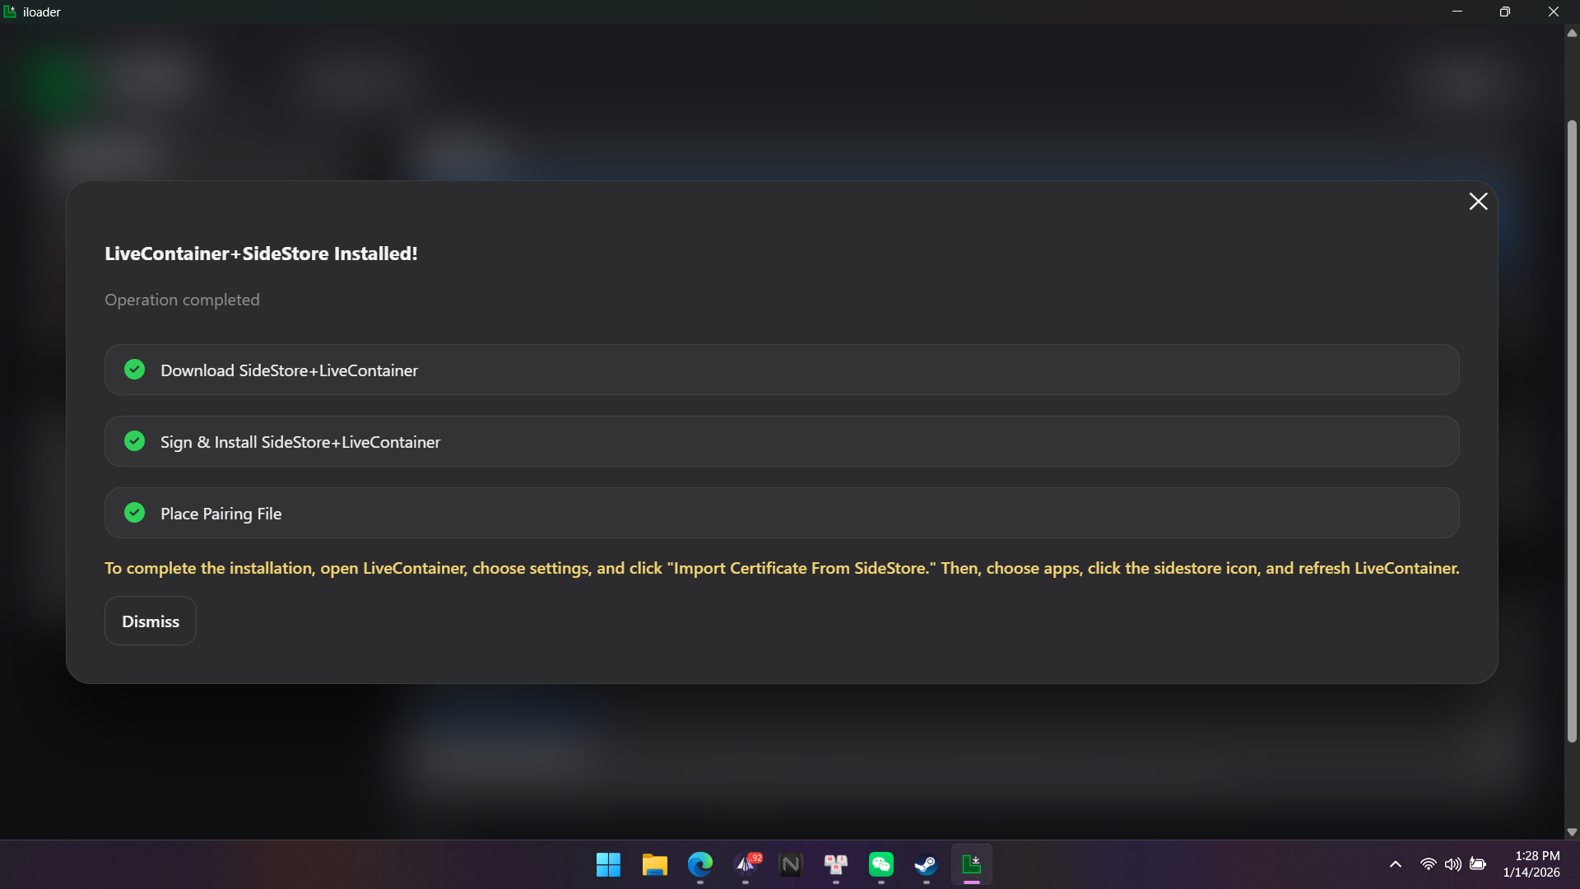
Task: Open the clock and date panel
Action: [1531, 864]
